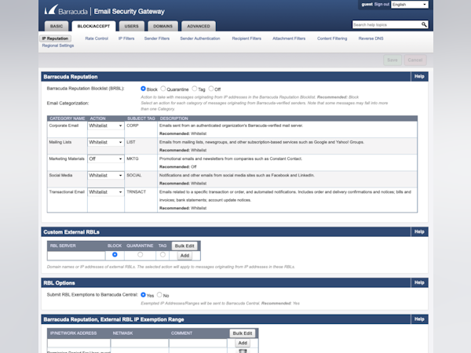This screenshot has width=471, height=353.
Task: Switch to the DOMAINS tab
Action: pyautogui.click(x=162, y=26)
